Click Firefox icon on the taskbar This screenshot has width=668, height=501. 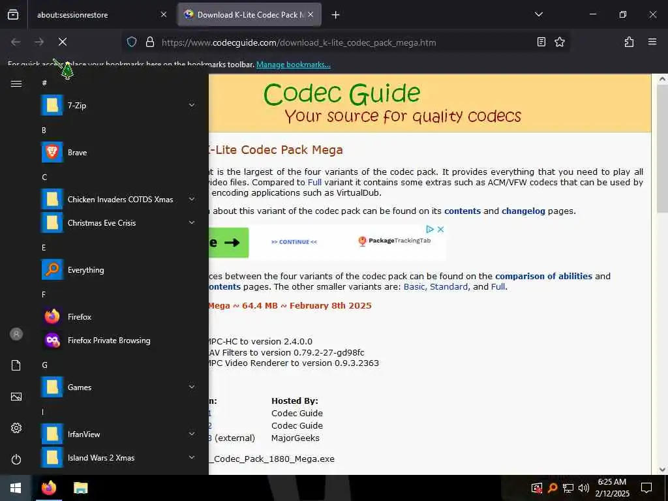click(48, 488)
